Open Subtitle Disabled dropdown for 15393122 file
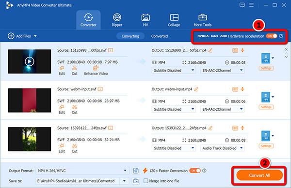Image resolution: width=291 pixels, height=188 pixels. point(174,148)
